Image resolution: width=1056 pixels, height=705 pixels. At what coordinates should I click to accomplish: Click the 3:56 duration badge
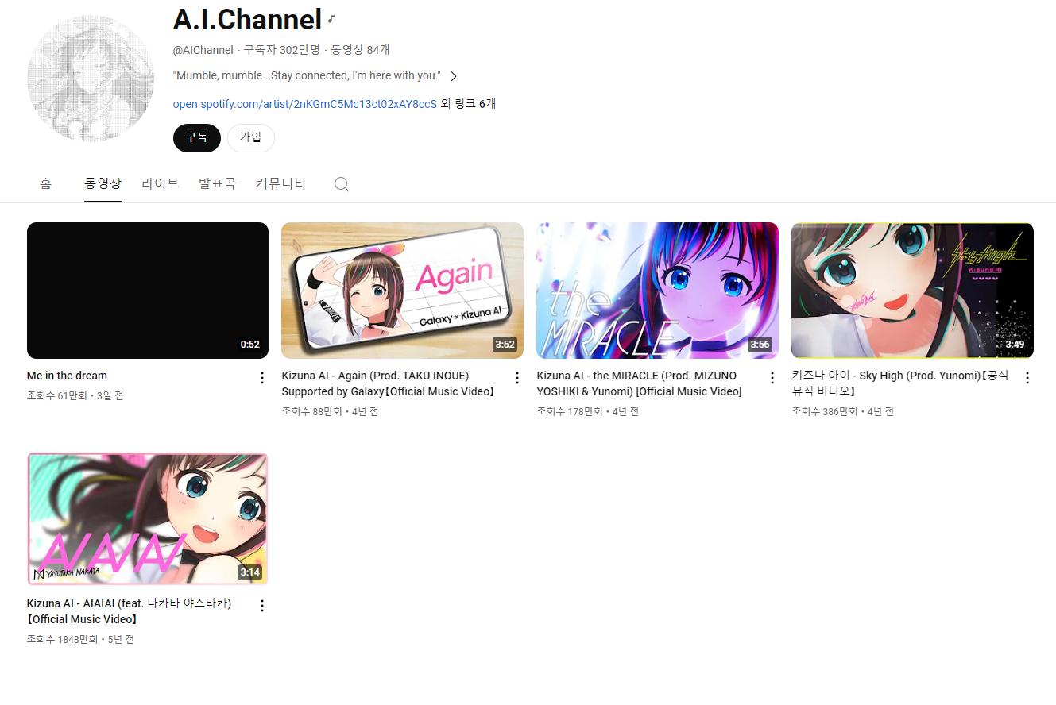[760, 345]
